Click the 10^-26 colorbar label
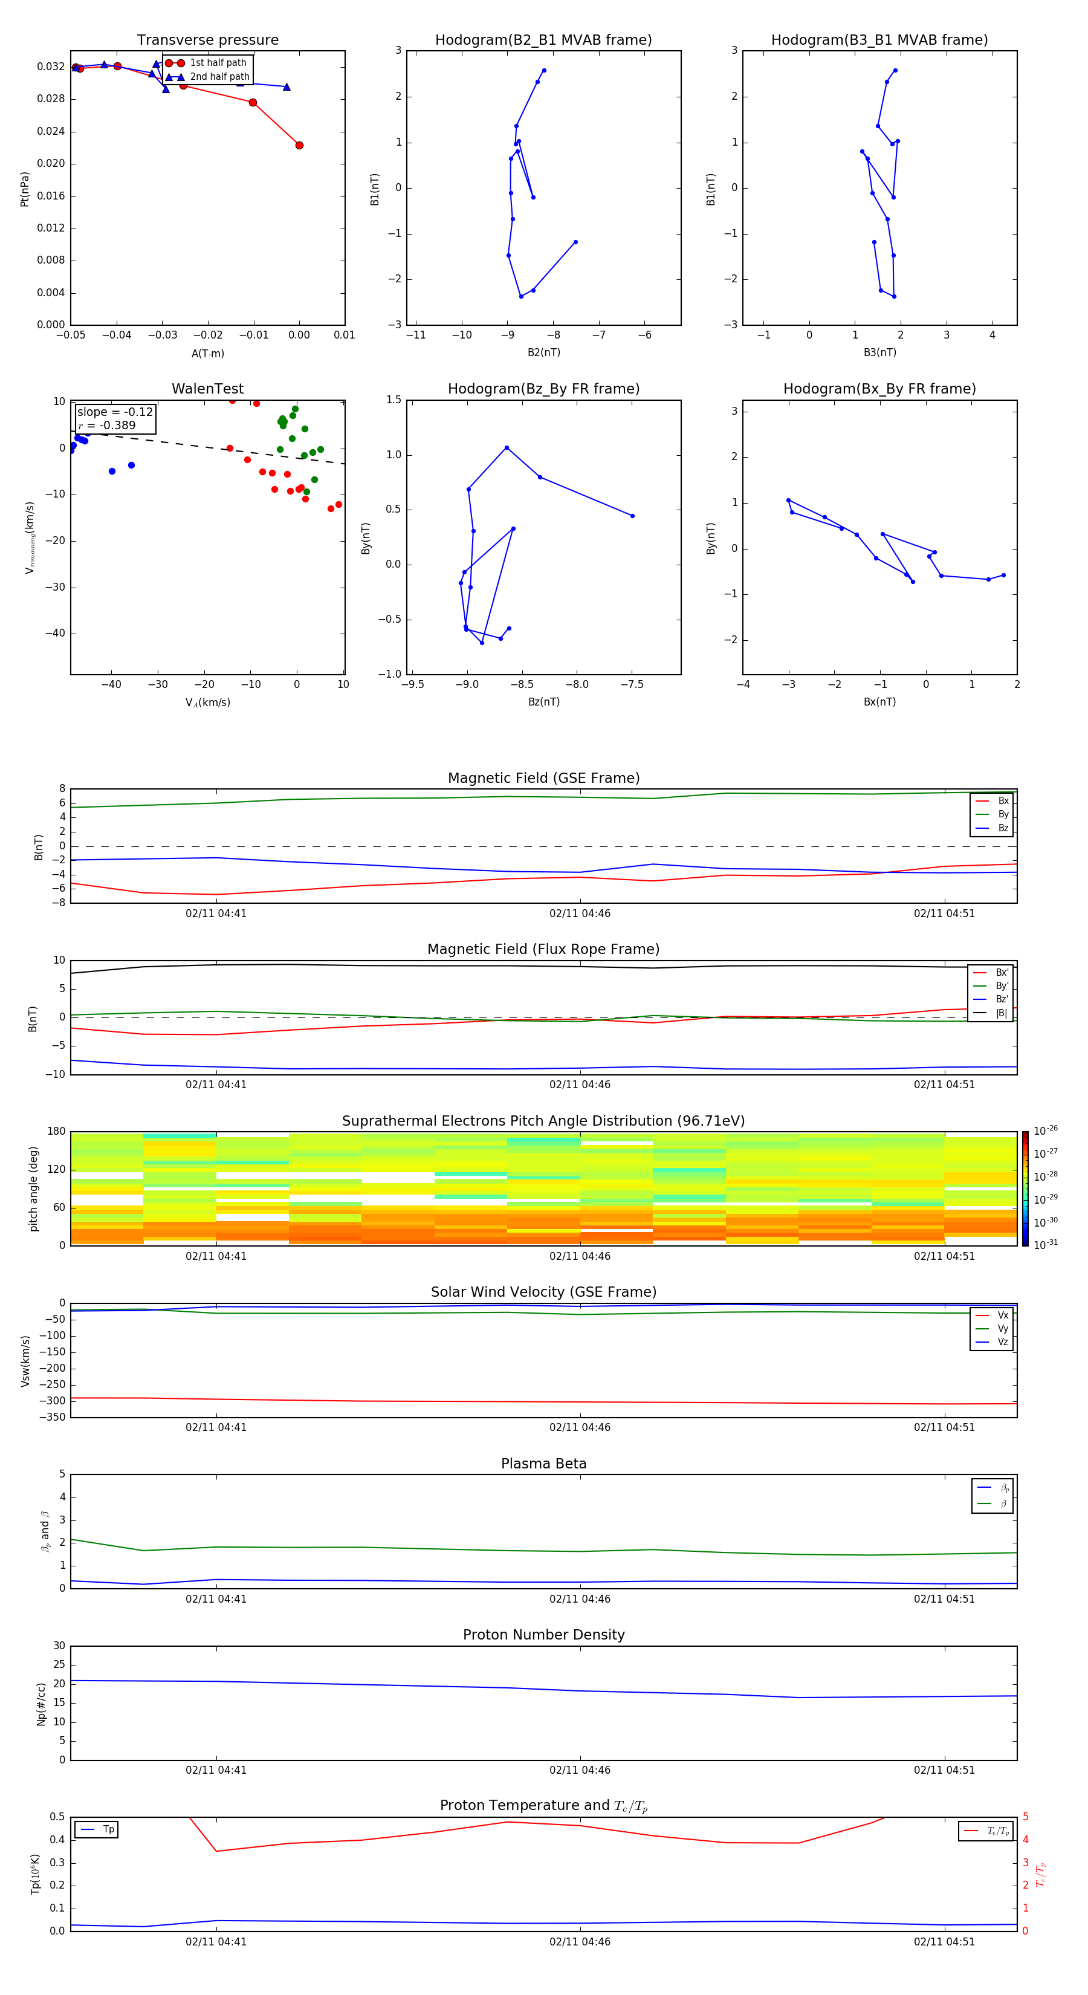Viewport: 1088px width, 1995px height. pyautogui.click(x=1046, y=1130)
